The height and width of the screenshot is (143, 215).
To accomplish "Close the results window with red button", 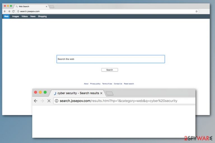I will 36,92.
